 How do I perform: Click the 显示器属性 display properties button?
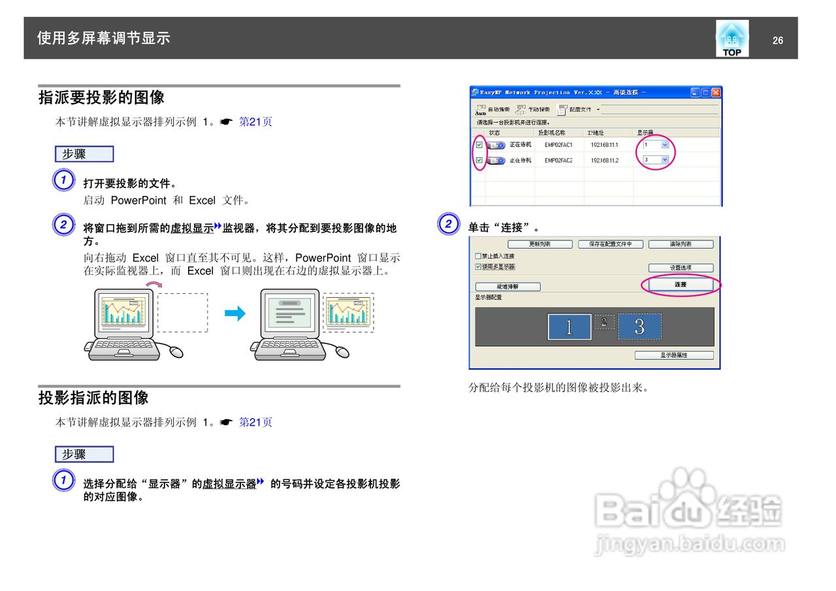(x=674, y=355)
